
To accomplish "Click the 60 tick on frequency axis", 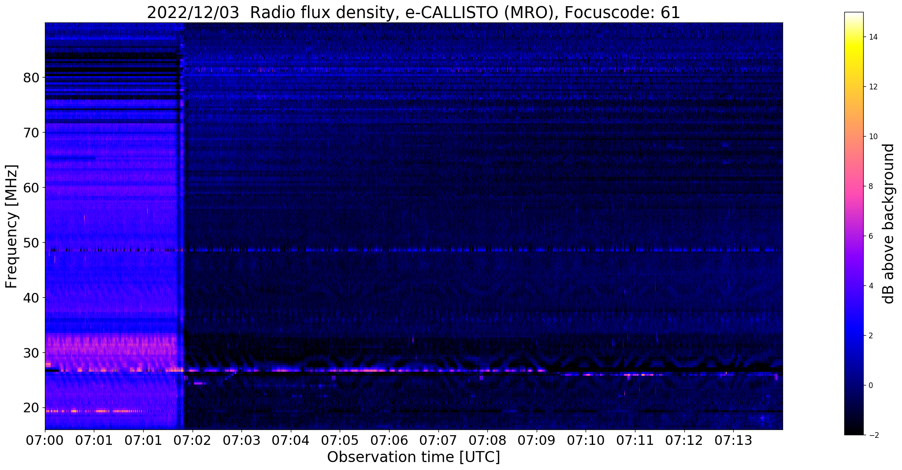I will click(31, 188).
